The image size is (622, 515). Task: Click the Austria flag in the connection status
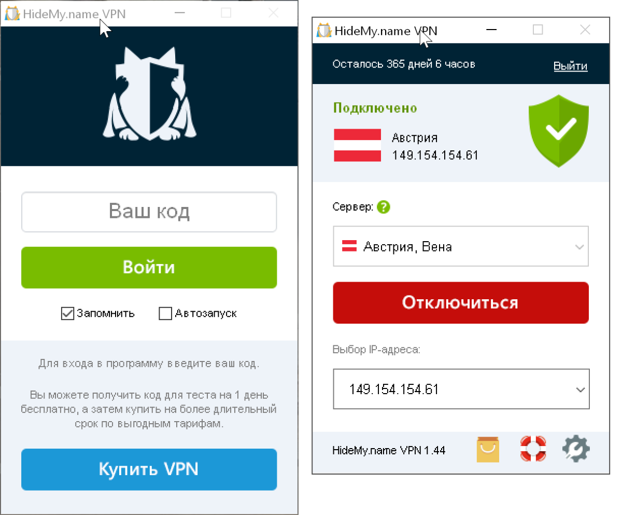point(357,146)
